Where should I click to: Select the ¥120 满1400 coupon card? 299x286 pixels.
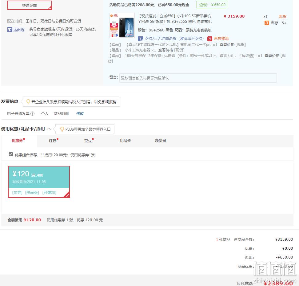[39, 182]
